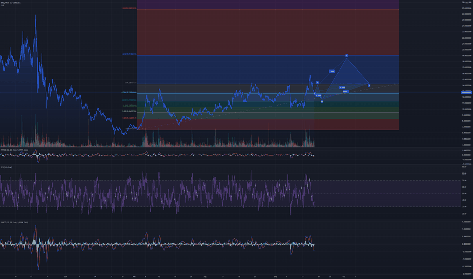Click the 5.0000000 price axis label
Screen dimensions: 473x279
pos(467,139)
